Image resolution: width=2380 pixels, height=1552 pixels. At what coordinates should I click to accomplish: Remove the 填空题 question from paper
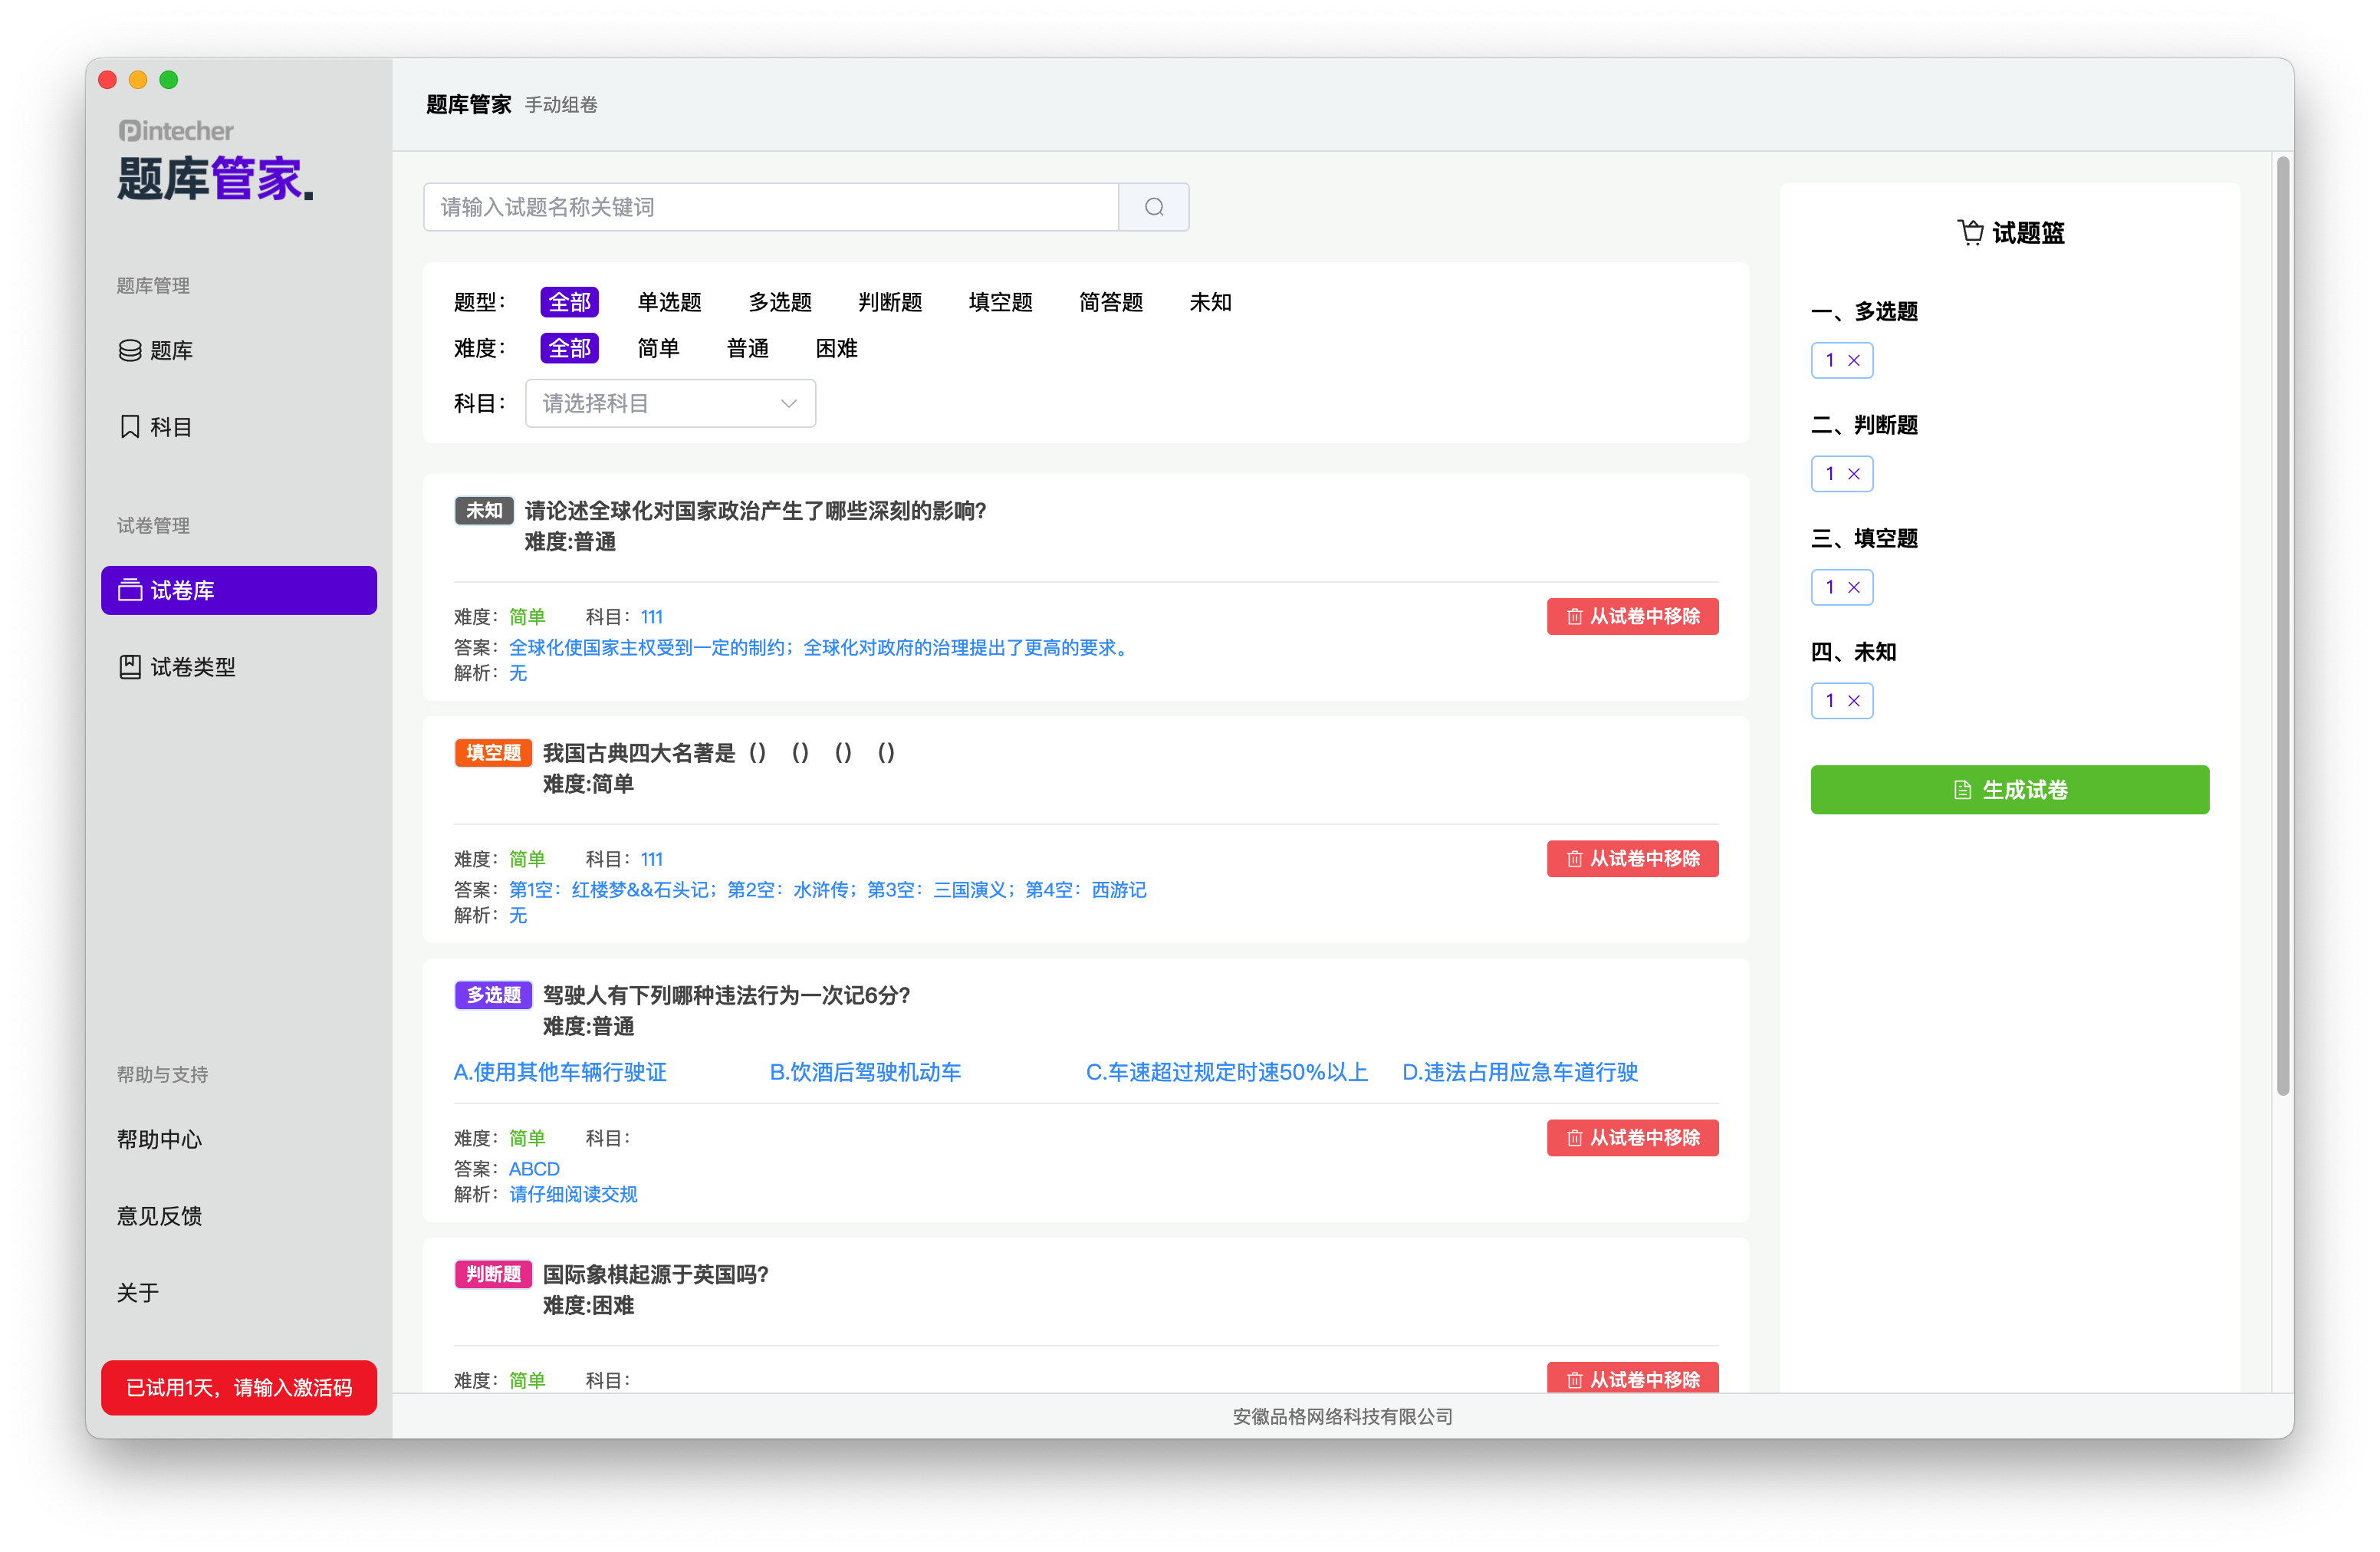click(x=1632, y=859)
